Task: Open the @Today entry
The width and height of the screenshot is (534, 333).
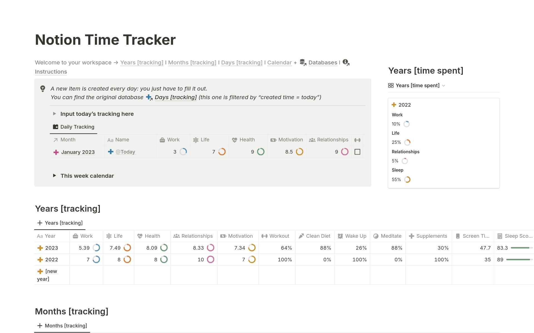Action: (125, 152)
